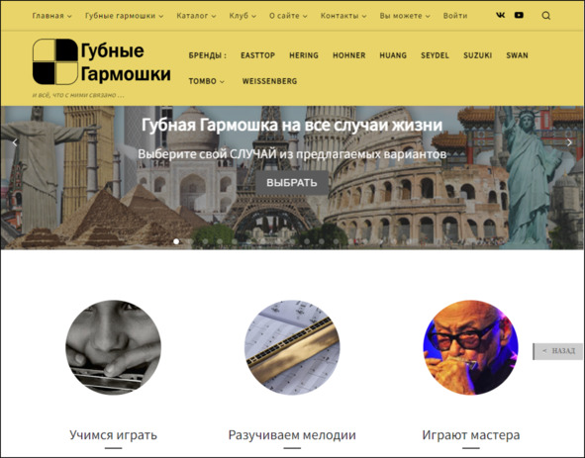Open the YouTube channel icon
Viewport: 585px width, 458px height.
tap(519, 15)
